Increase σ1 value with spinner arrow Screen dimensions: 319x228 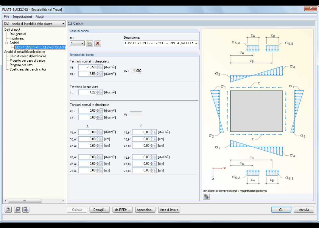pyautogui.click(x=98, y=66)
